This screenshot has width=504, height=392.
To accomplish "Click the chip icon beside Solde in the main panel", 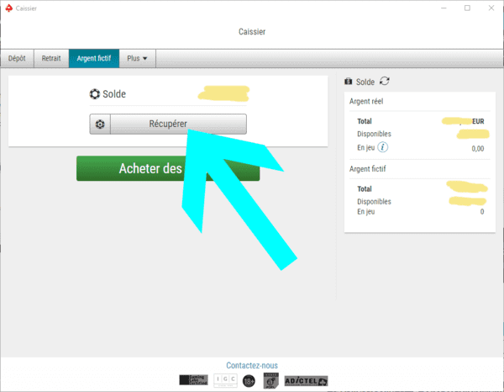I will tap(94, 94).
